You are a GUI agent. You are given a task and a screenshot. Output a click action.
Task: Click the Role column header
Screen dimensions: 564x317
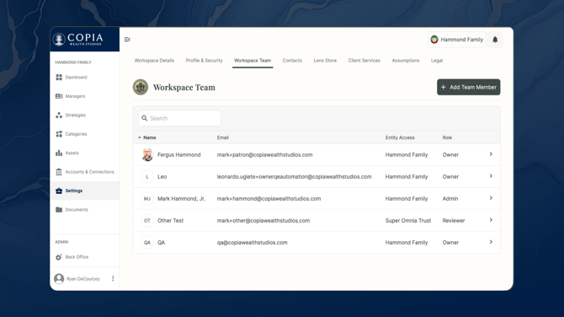coord(447,137)
